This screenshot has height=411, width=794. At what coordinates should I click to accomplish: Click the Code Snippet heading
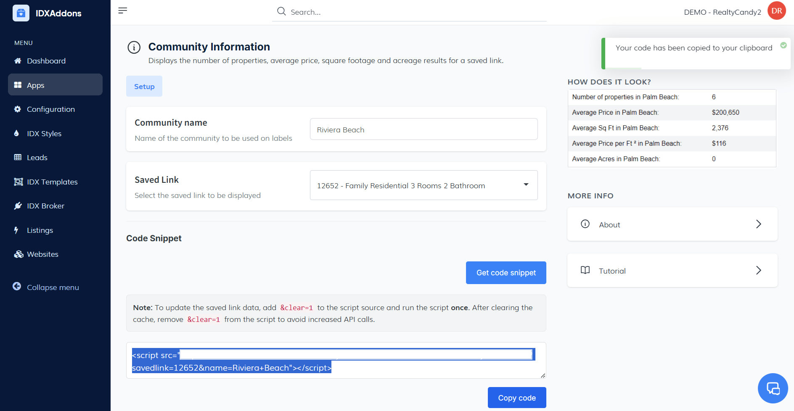pos(154,238)
